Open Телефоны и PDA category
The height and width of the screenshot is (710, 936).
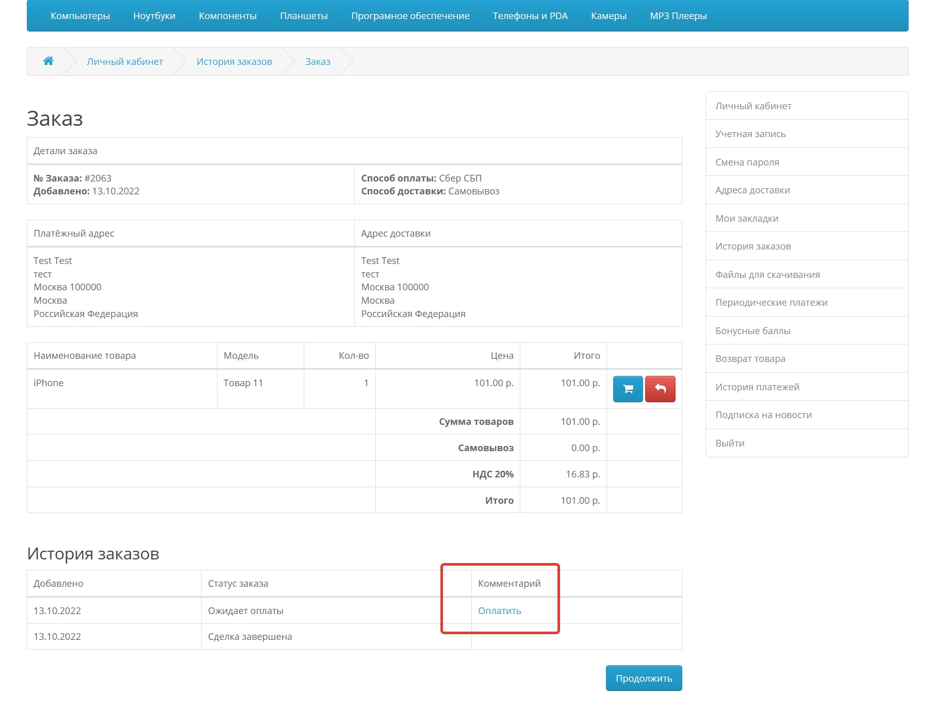530,15
